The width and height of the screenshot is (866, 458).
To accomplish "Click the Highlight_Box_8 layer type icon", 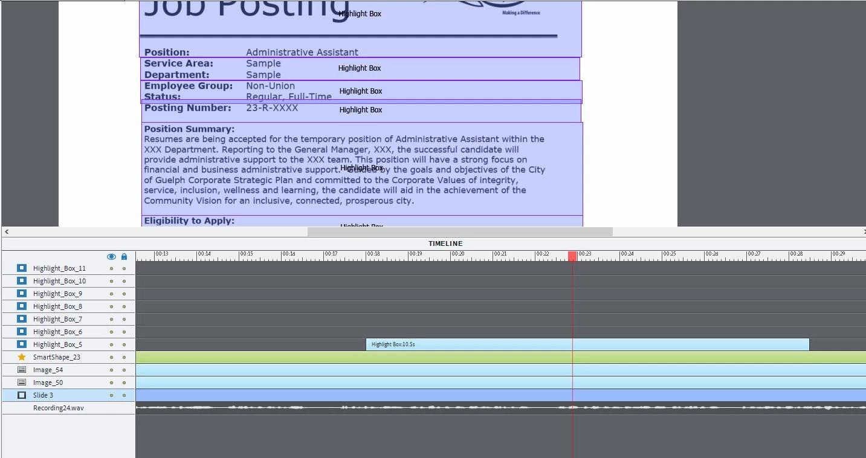I will 22,306.
